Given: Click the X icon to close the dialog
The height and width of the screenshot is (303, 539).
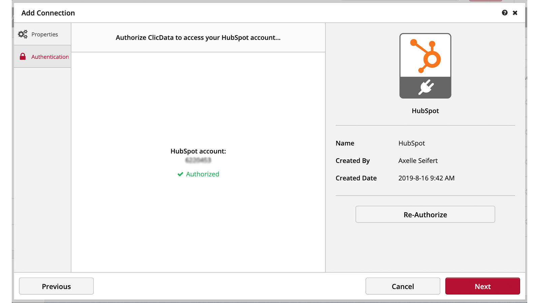Looking at the screenshot, I should 515,13.
